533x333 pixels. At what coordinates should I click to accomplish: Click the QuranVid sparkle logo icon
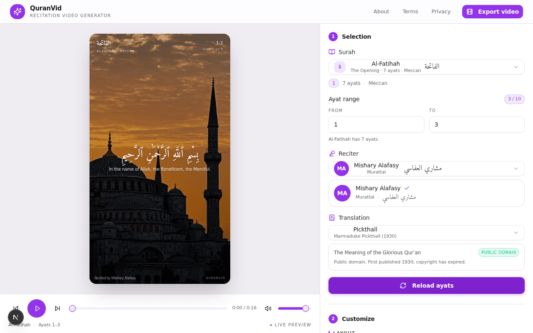17,12
